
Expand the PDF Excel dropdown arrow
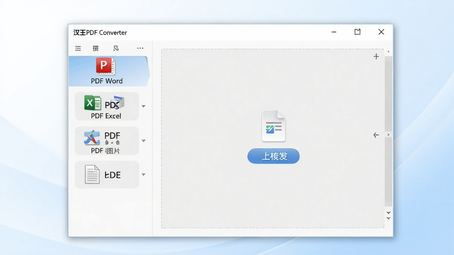[143, 106]
